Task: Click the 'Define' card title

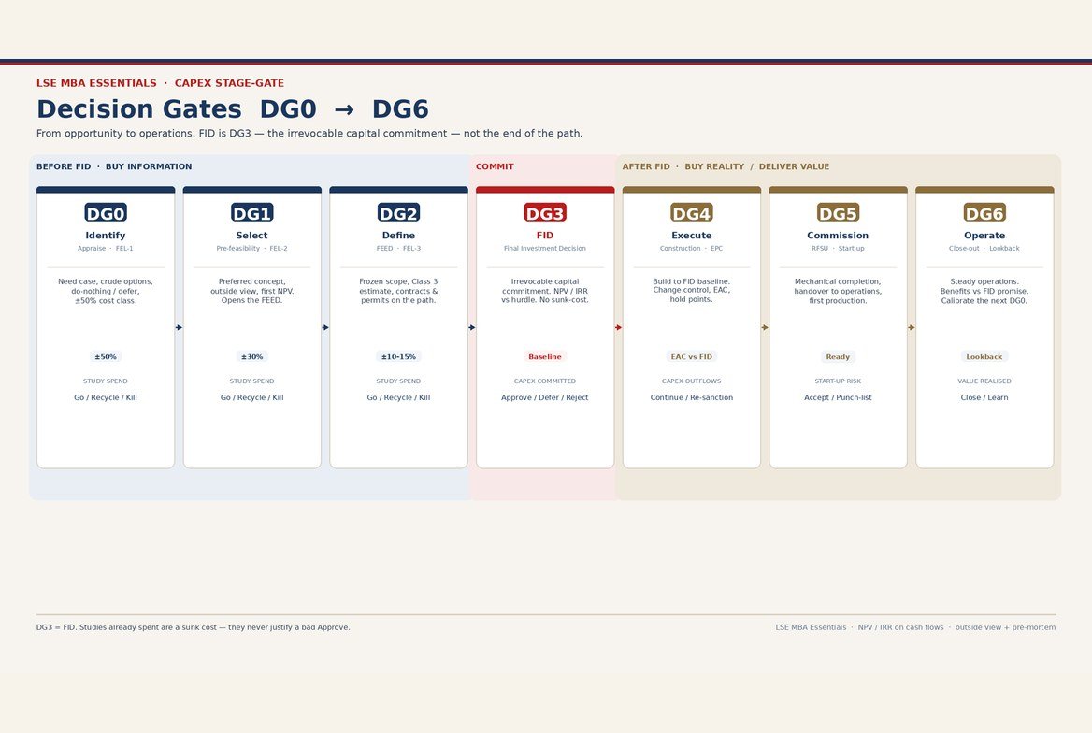Action: click(398, 236)
